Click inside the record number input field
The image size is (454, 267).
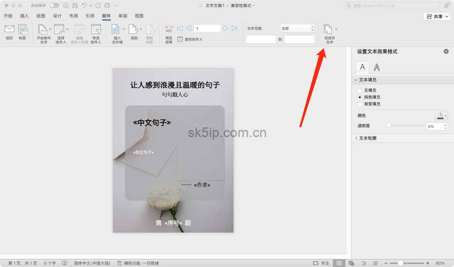207,28
